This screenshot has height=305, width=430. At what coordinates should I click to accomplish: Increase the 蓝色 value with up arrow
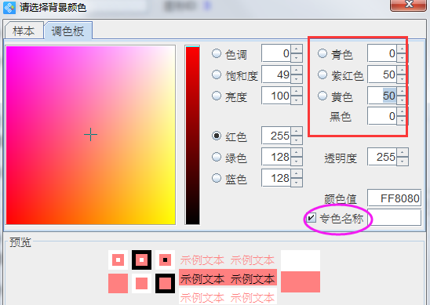(x=297, y=174)
